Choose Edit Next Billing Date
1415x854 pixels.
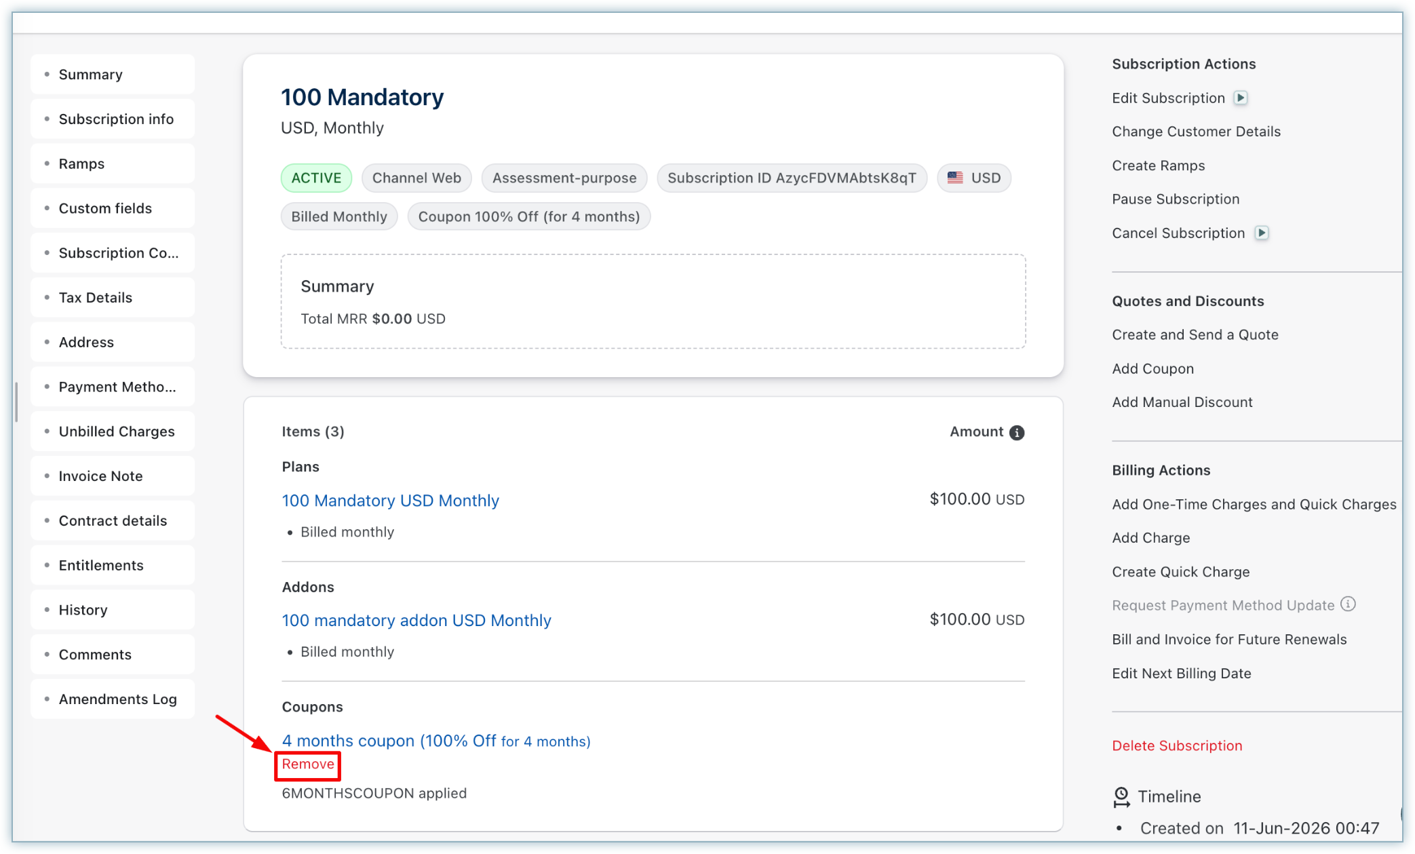point(1181,673)
